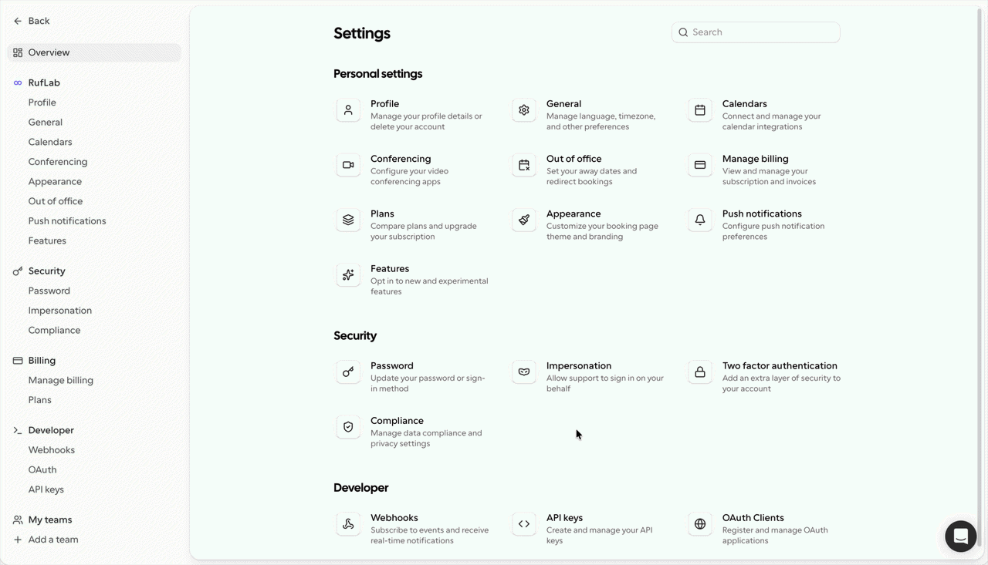The image size is (988, 565).
Task: Click the General gear icon
Action: 524,110
